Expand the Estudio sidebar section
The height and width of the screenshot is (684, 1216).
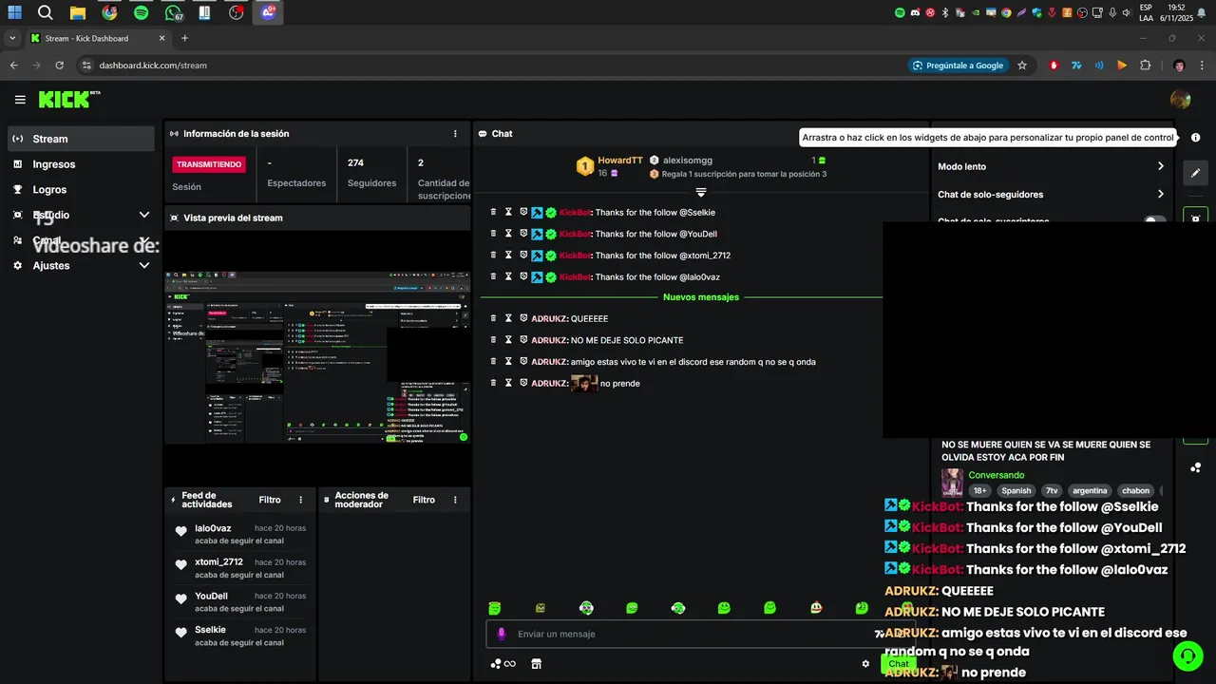tap(144, 215)
